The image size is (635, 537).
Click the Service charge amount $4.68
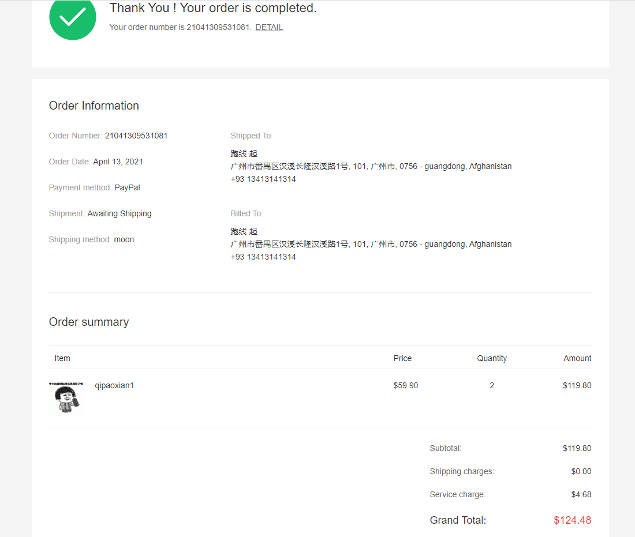click(581, 494)
